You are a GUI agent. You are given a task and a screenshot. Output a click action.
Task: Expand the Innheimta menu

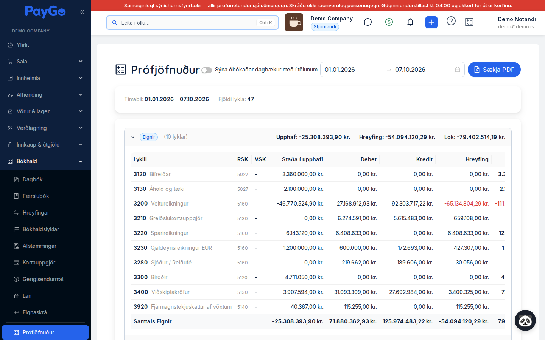pyautogui.click(x=45, y=78)
